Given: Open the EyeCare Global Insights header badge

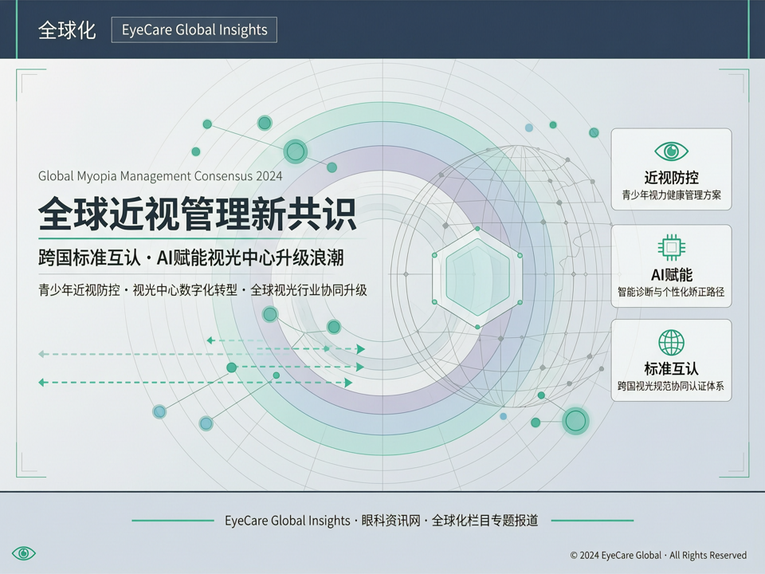Looking at the screenshot, I should (194, 29).
